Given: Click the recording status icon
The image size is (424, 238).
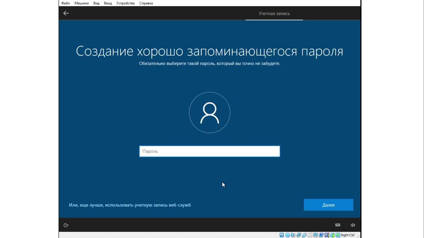Looking at the screenshot, I should (321, 235).
